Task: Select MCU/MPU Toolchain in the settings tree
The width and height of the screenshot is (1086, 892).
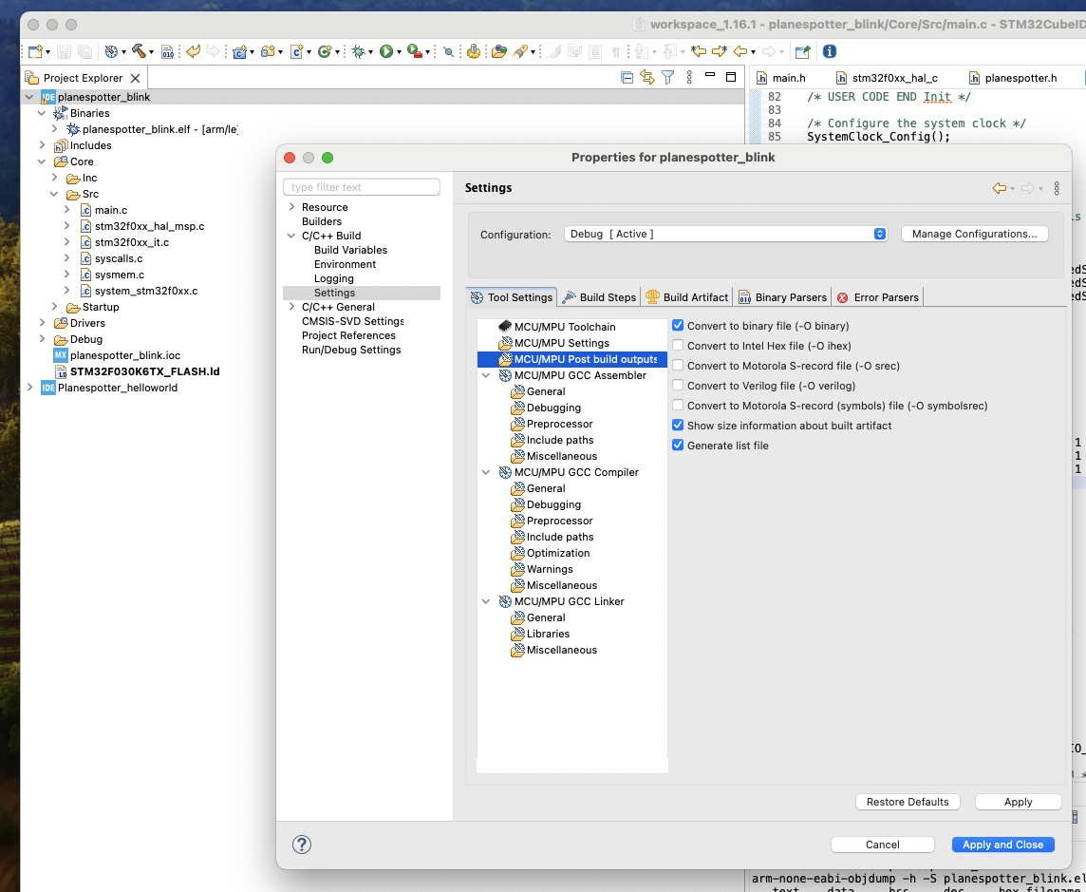Action: point(565,327)
